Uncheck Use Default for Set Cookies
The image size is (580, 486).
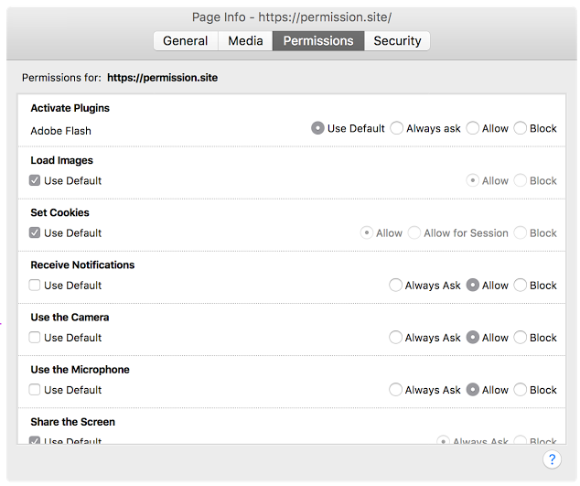click(x=35, y=233)
